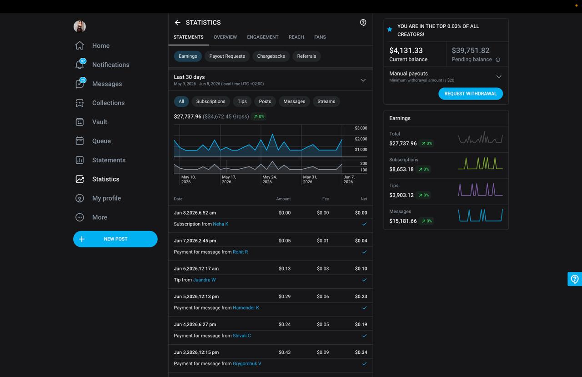Filter earnings by Subscriptions
582x377 pixels.
[x=211, y=101]
